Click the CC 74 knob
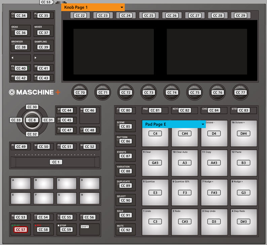267x245 pixels. click(x=171, y=92)
